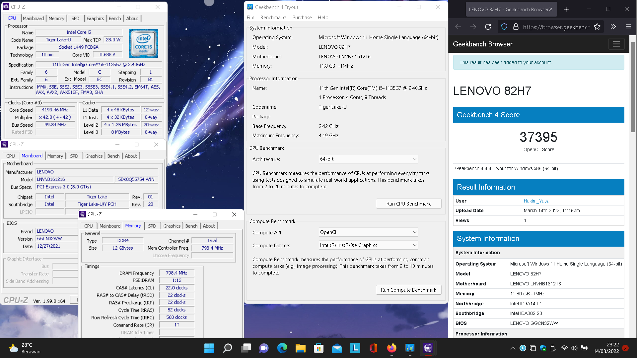Open Wi-Fi network tray icon
The image size is (637, 358).
pyautogui.click(x=564, y=348)
